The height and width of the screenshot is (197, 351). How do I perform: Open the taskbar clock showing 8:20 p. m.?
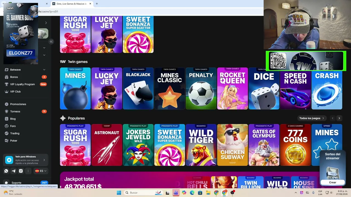[x=342, y=193]
